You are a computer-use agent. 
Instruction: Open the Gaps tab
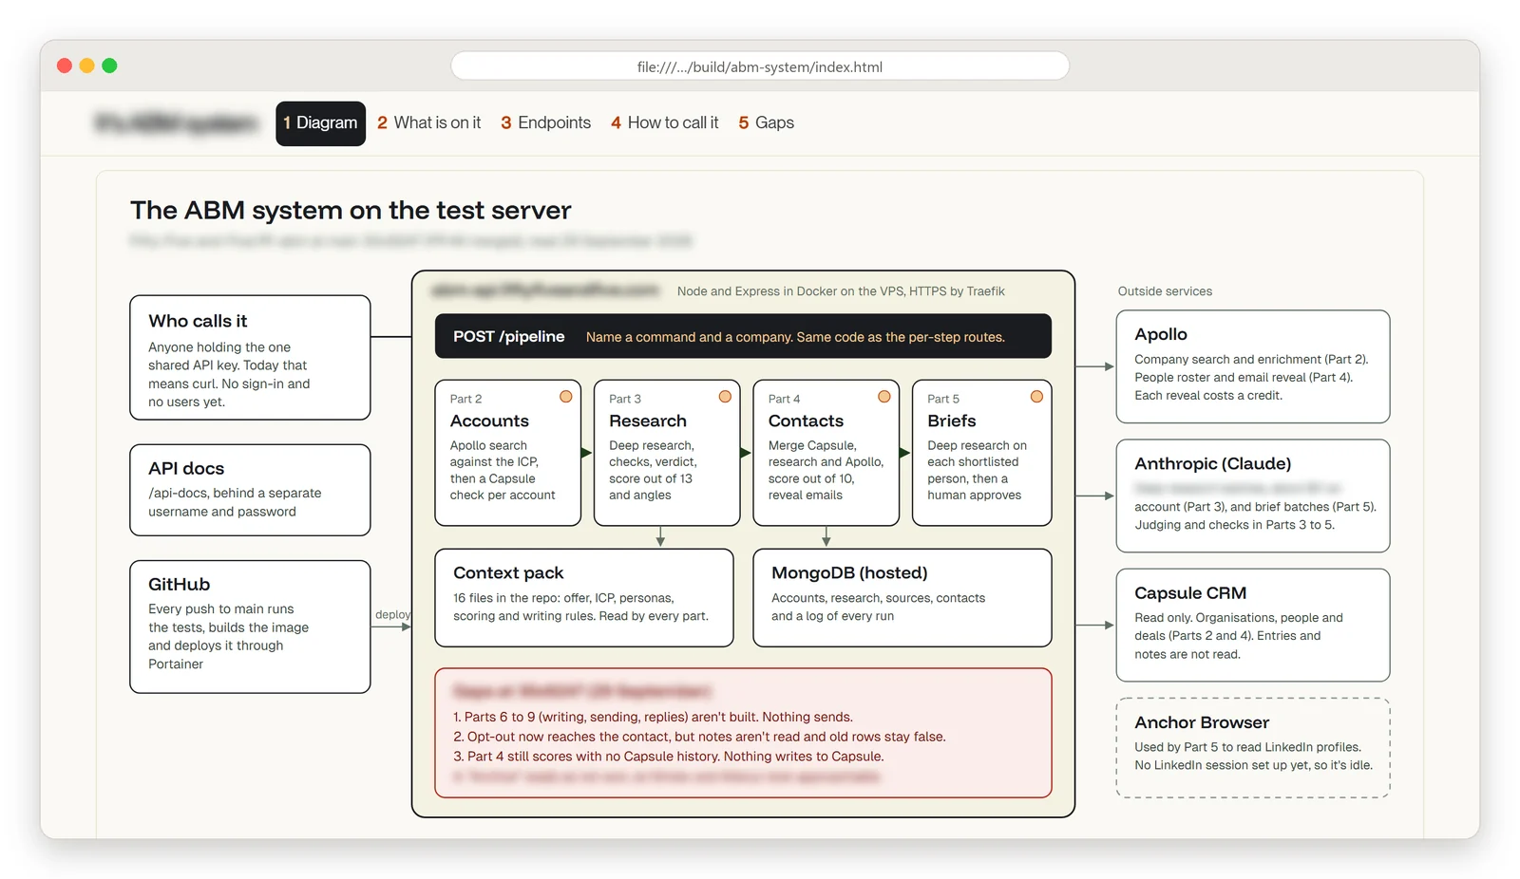(x=767, y=123)
